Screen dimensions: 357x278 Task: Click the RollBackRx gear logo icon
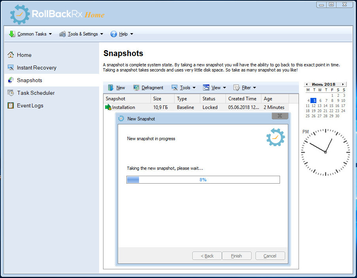tap(20, 14)
